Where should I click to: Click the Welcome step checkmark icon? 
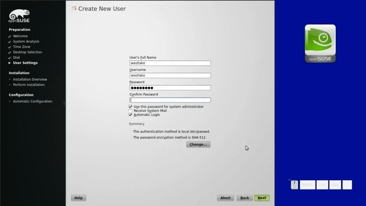tap(10, 37)
